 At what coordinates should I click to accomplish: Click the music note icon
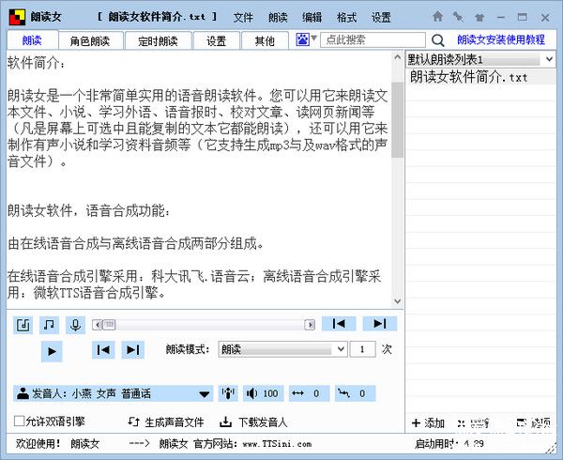[49, 325]
